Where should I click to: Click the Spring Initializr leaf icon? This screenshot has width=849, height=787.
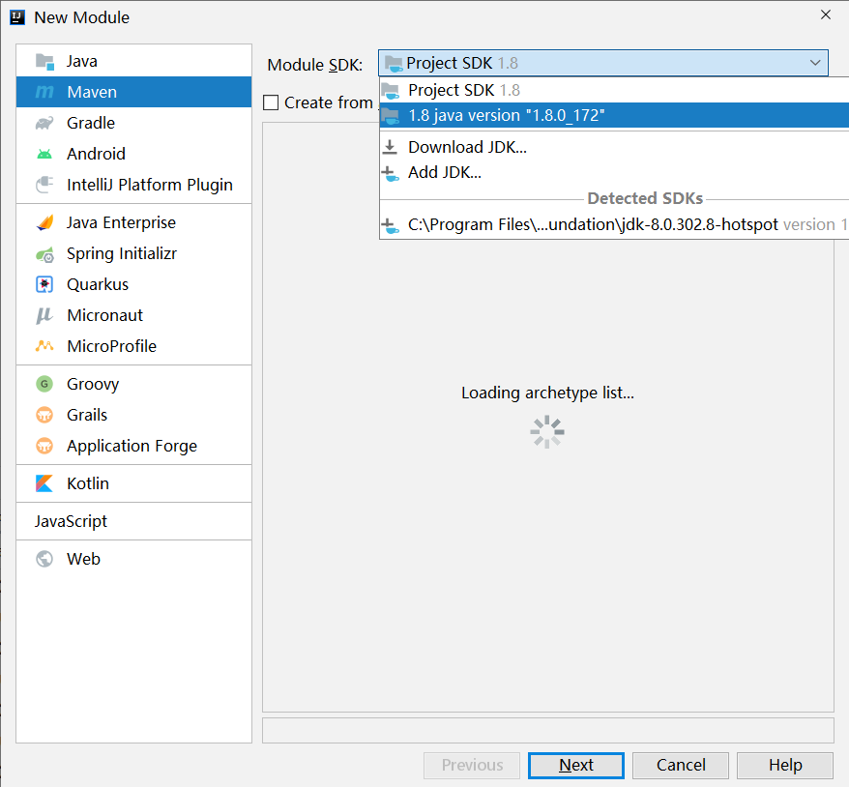pyautogui.click(x=44, y=254)
